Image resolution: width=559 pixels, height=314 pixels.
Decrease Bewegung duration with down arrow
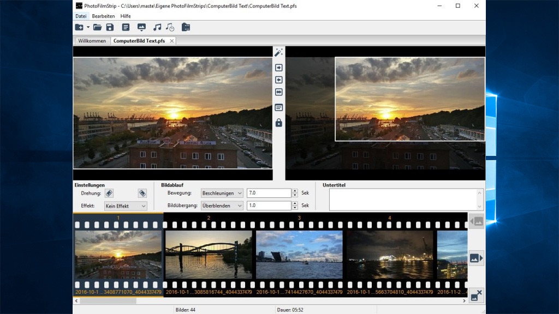pyautogui.click(x=295, y=195)
